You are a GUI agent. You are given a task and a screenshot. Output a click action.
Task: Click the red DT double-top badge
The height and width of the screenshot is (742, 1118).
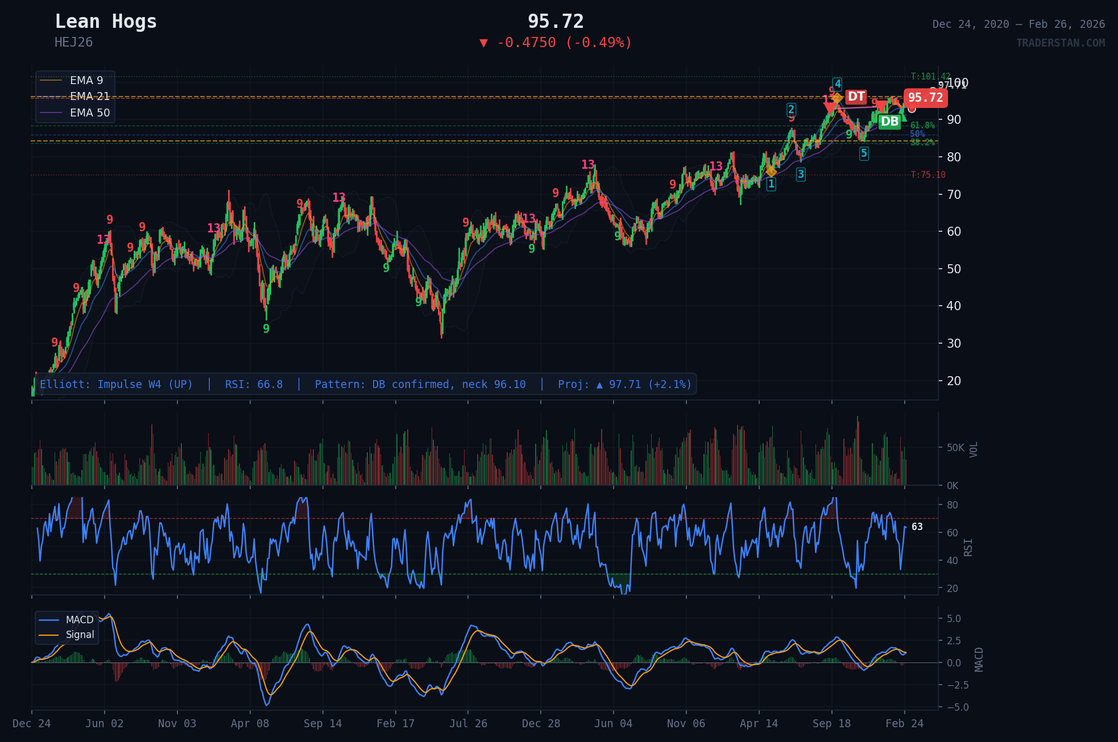856,97
